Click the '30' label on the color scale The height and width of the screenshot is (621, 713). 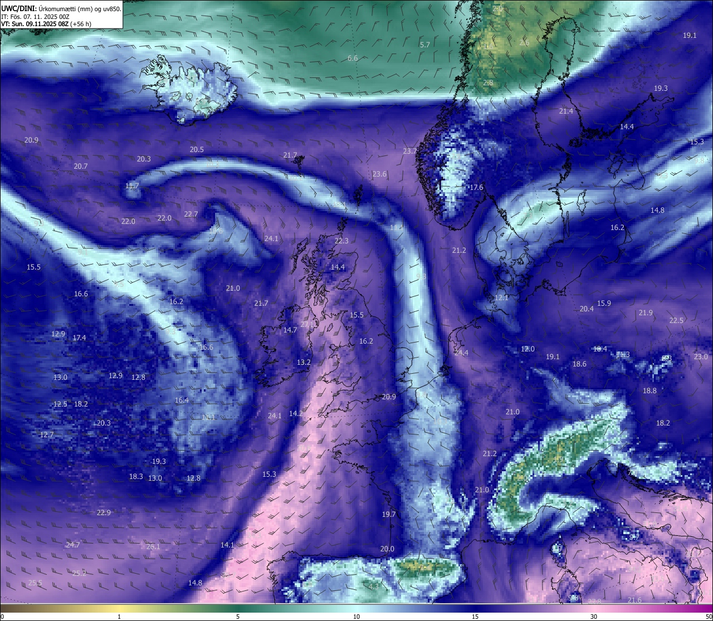594,617
